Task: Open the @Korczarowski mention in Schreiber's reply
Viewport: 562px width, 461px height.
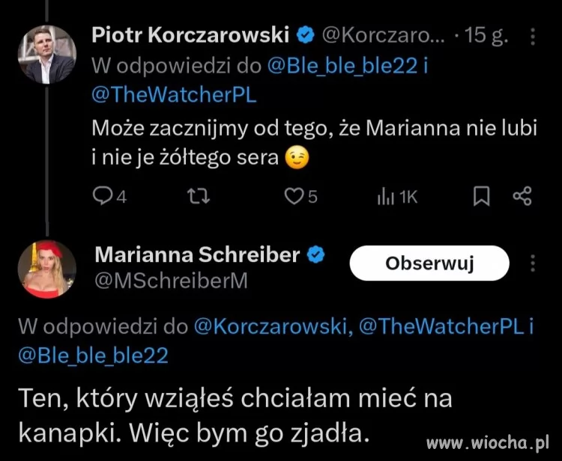Action: tap(272, 326)
